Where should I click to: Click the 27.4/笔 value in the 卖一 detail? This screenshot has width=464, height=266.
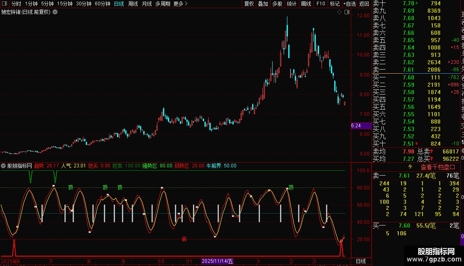point(426,176)
